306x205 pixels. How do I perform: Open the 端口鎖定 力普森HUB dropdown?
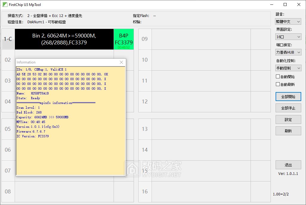tap(288, 52)
